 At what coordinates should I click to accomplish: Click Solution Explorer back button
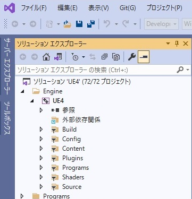[x=23, y=57]
